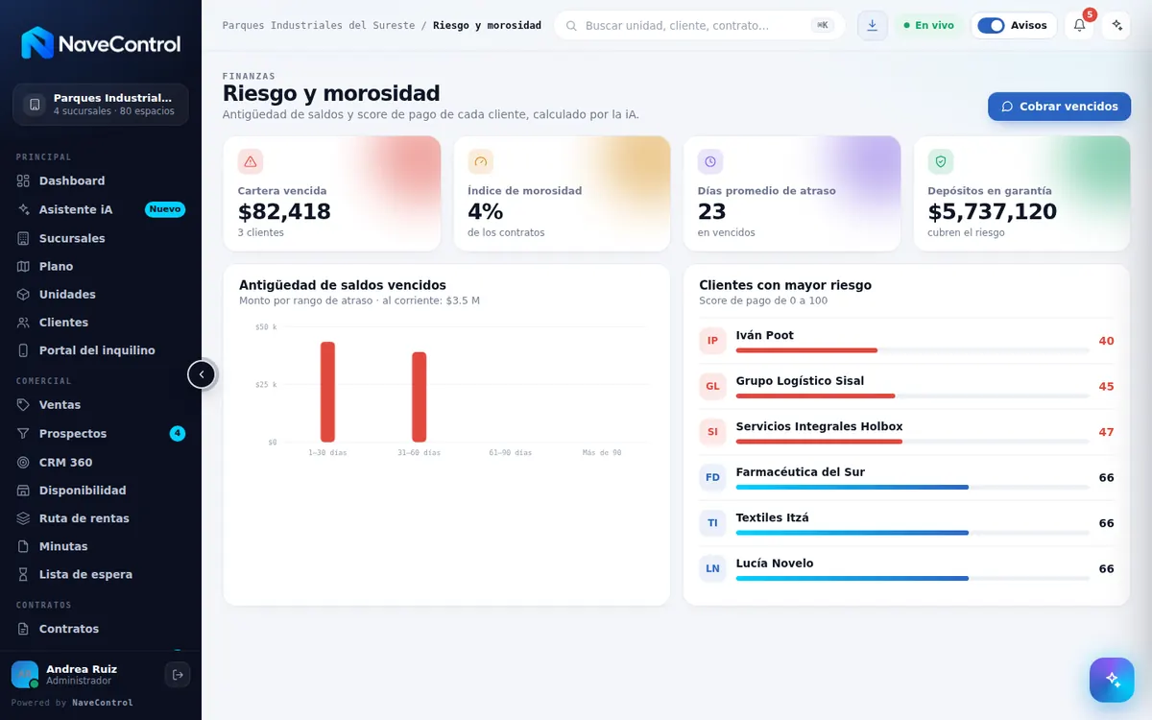Image resolution: width=1152 pixels, height=720 pixels.
Task: Open the Plano sidebar item
Action: click(101, 266)
